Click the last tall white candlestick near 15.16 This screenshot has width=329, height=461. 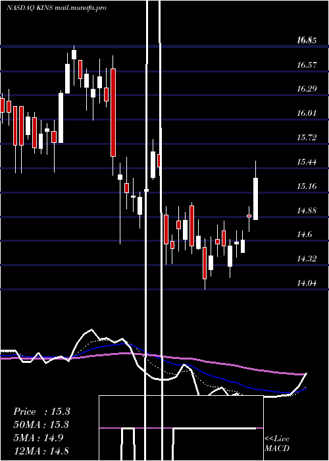click(x=255, y=198)
